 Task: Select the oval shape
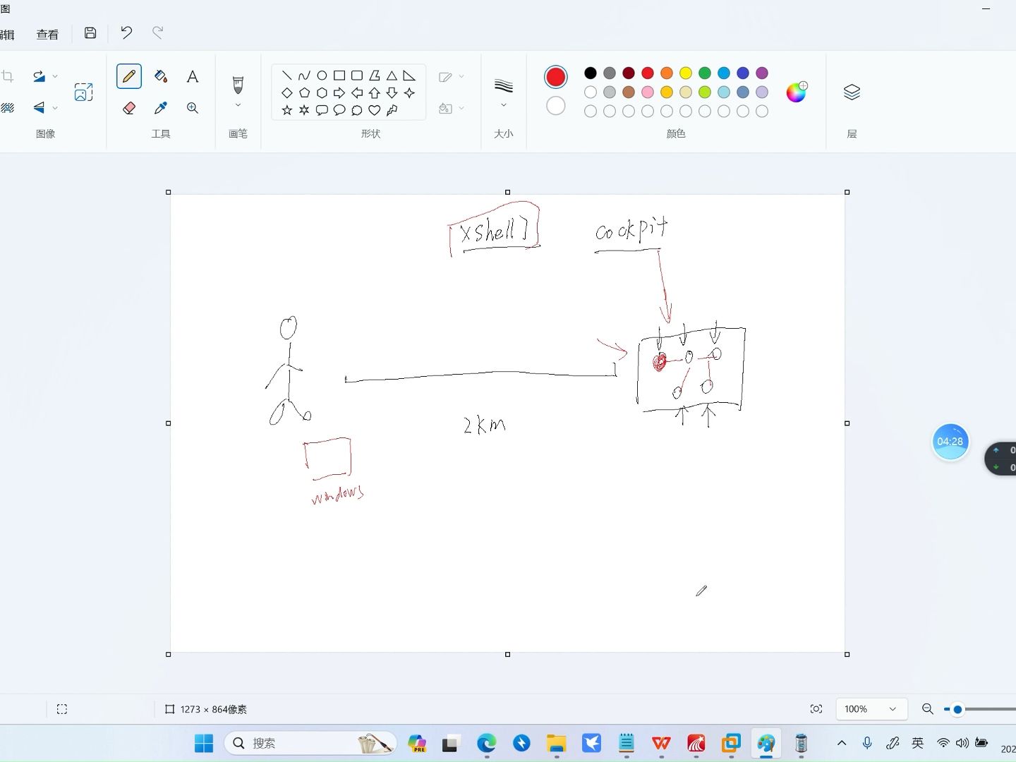(x=322, y=75)
